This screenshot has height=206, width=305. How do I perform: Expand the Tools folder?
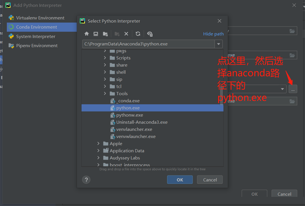tap(105, 93)
